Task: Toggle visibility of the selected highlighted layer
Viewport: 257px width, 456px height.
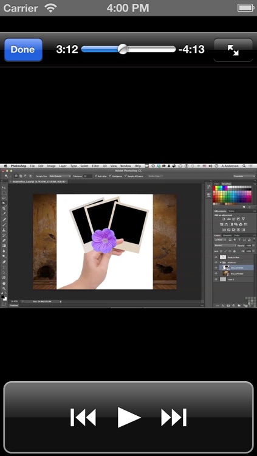Action: (x=216, y=268)
